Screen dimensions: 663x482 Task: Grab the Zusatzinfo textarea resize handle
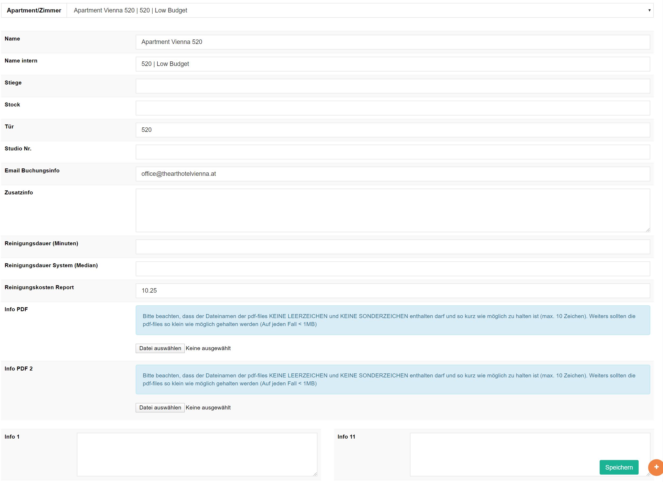pos(648,230)
